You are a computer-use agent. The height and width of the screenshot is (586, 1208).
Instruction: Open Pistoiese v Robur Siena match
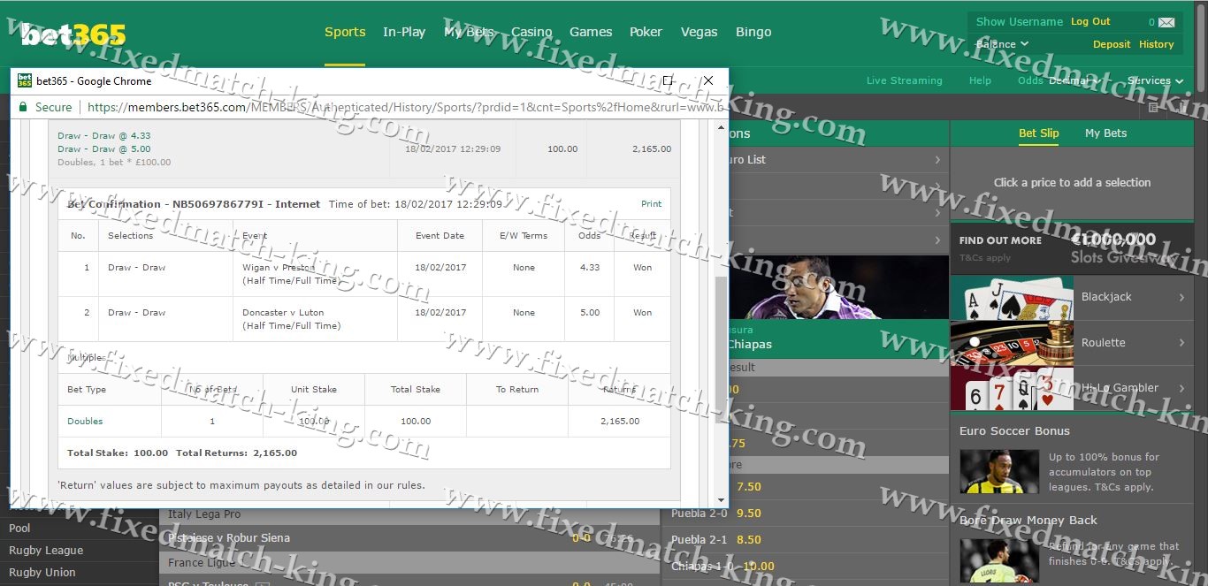229,538
